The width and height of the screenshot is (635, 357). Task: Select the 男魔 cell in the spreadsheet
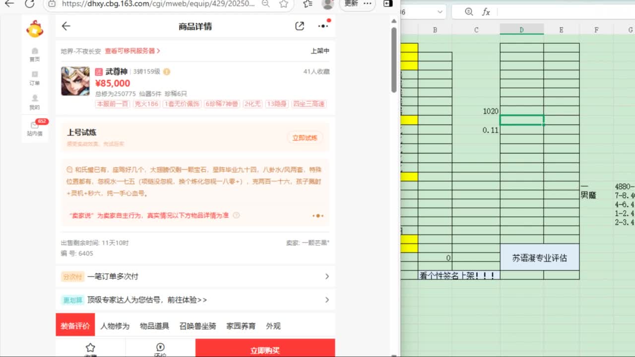[x=596, y=196]
